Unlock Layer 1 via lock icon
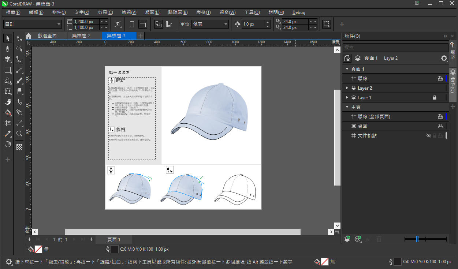This screenshot has width=458, height=269. pyautogui.click(x=435, y=98)
